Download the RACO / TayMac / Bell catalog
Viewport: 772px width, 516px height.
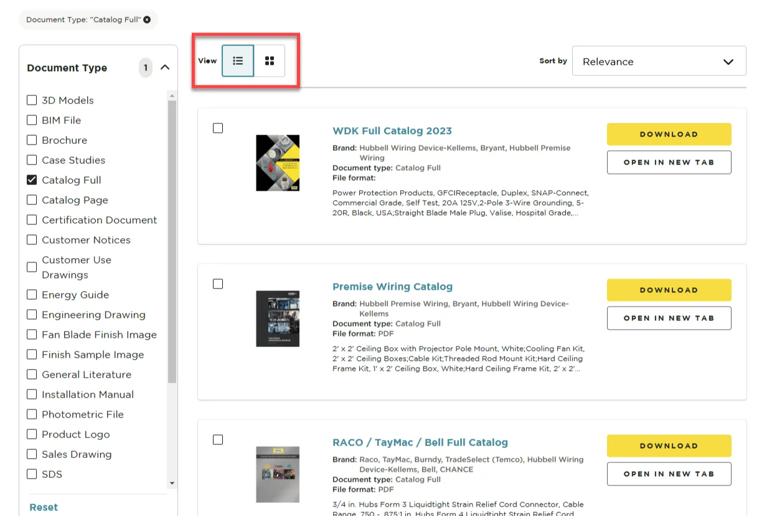669,446
